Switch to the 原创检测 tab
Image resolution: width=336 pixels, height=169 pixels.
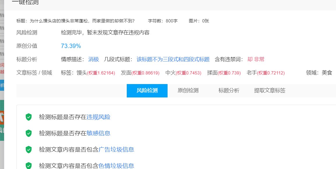coord(188,90)
